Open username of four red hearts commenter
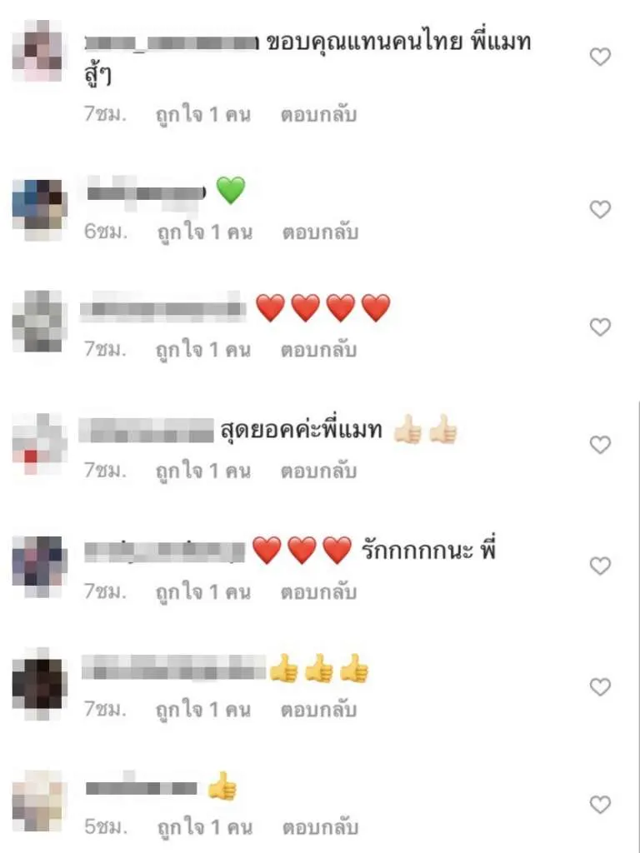 [x=162, y=308]
